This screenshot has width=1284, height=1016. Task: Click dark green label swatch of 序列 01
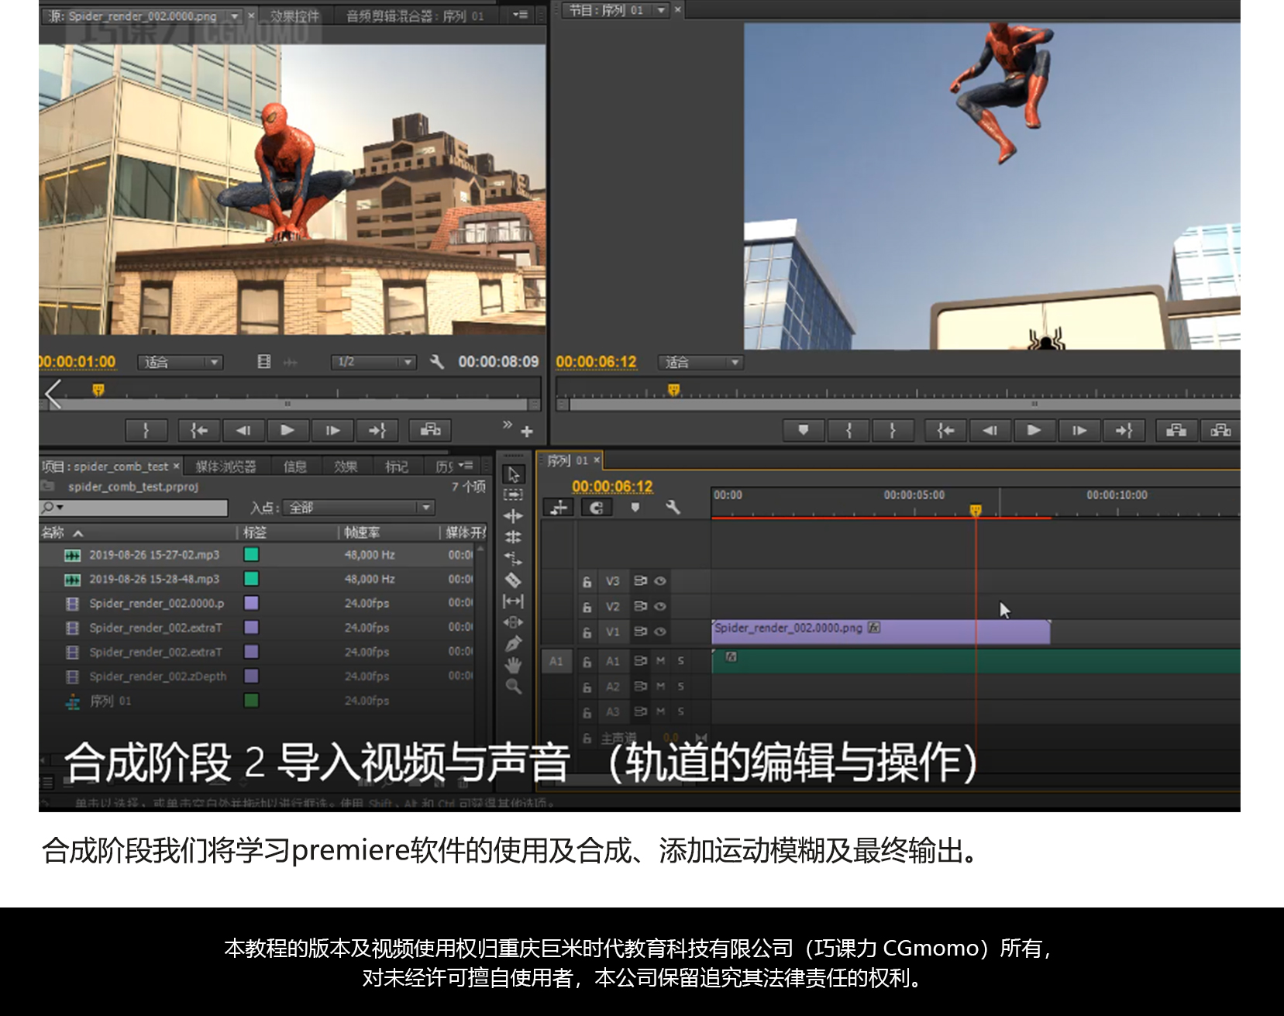coord(251,700)
